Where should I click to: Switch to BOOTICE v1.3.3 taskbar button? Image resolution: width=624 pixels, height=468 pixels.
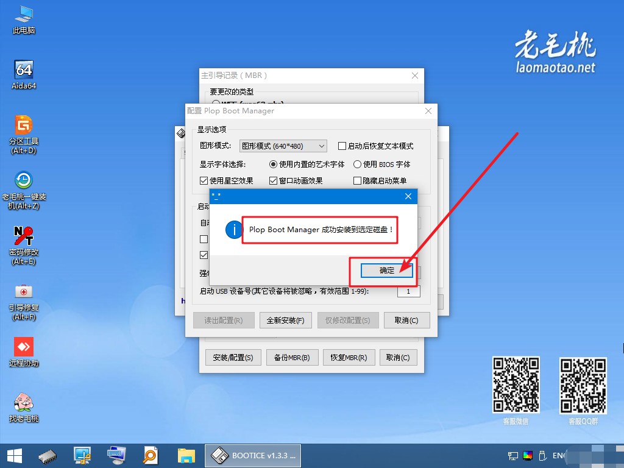click(x=253, y=456)
